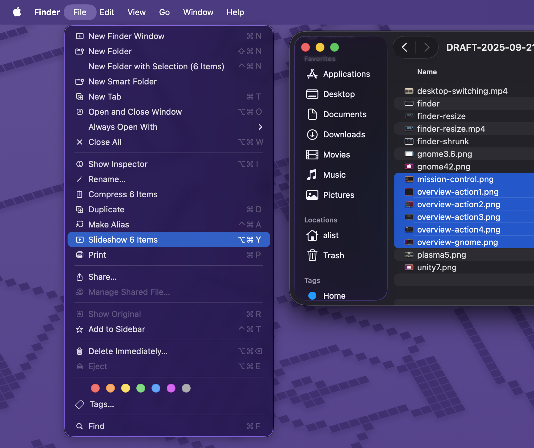Open the Music folder in sidebar
This screenshot has width=534, height=448.
334,175
